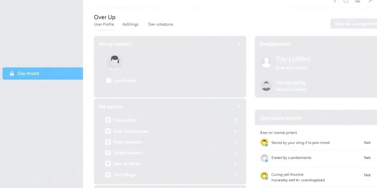Viewport: 377px width, 188px height.
Task: Click the Over Up page heading
Action: point(105,17)
